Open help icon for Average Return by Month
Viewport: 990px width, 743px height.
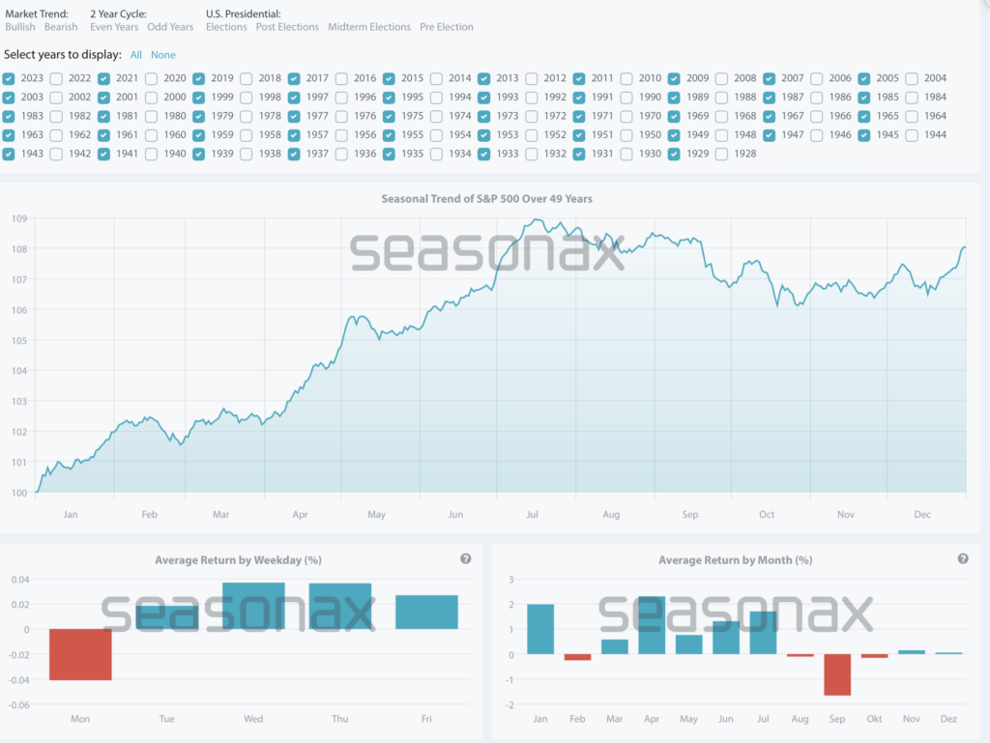(962, 558)
